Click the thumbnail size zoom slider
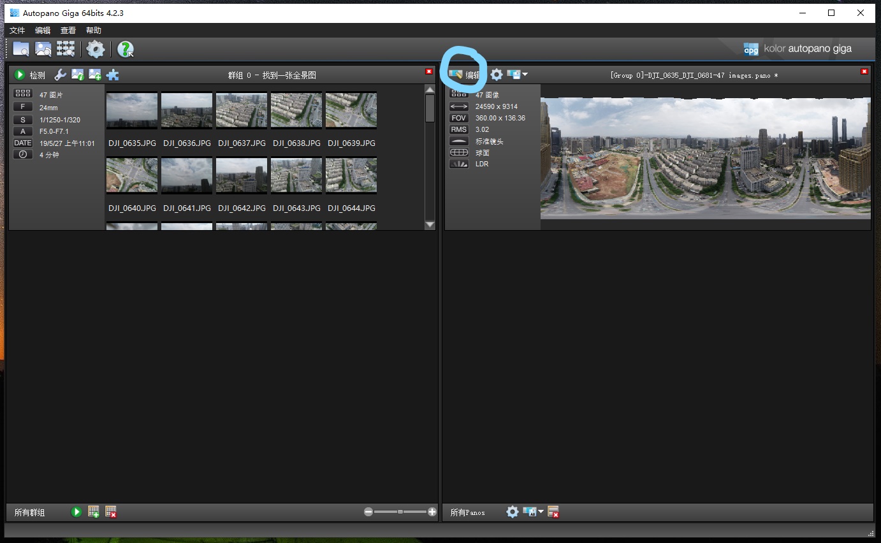 pos(400,512)
